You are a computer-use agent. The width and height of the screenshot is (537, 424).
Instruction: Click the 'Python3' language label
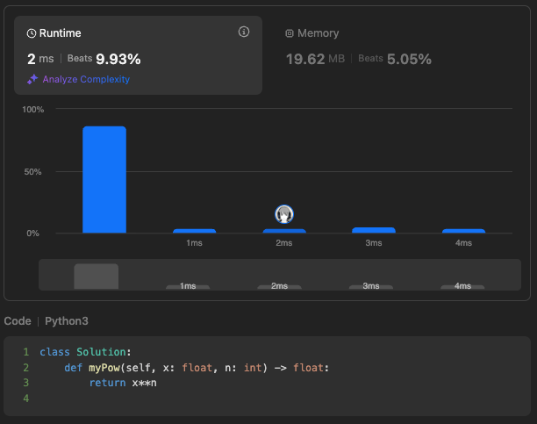click(x=67, y=321)
